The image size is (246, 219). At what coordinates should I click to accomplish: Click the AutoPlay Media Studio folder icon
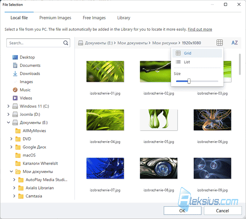[x=21, y=180]
